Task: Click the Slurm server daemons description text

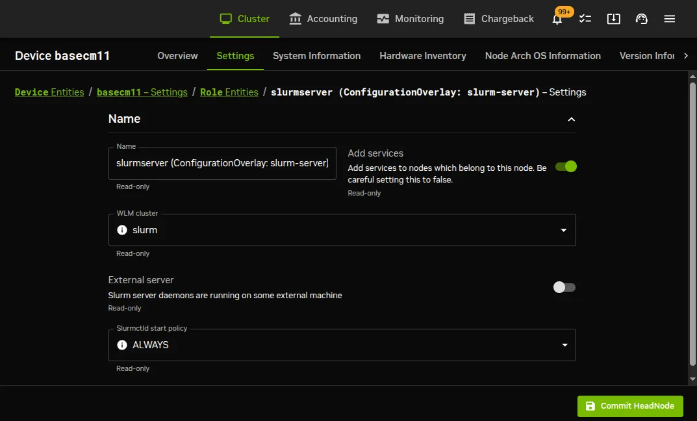Action: (x=225, y=295)
